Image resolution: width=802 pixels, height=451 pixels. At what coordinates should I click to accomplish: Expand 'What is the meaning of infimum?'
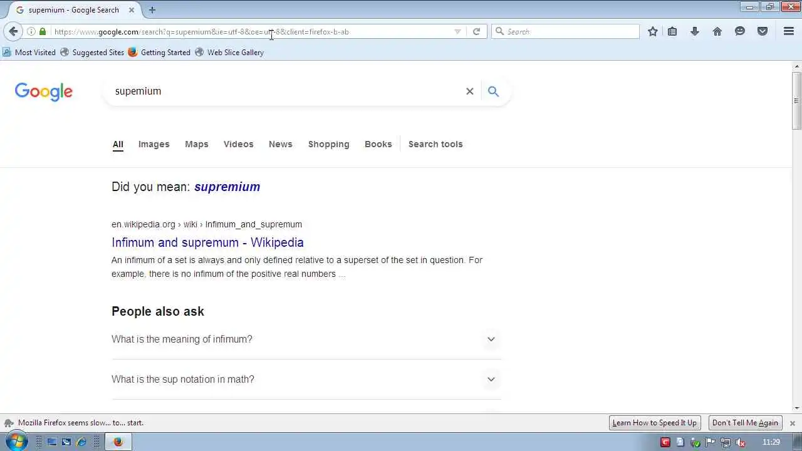click(x=306, y=340)
